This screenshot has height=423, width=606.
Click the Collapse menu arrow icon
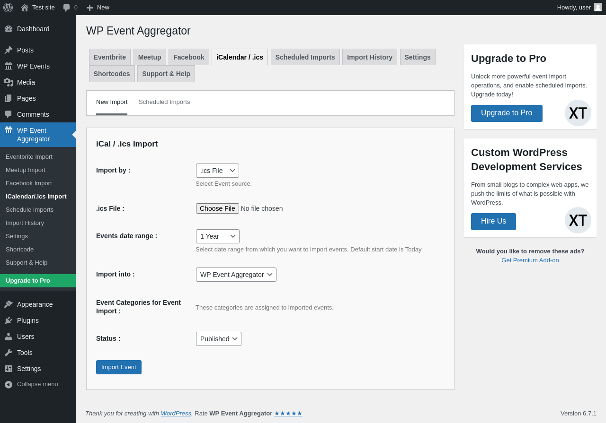click(9, 384)
